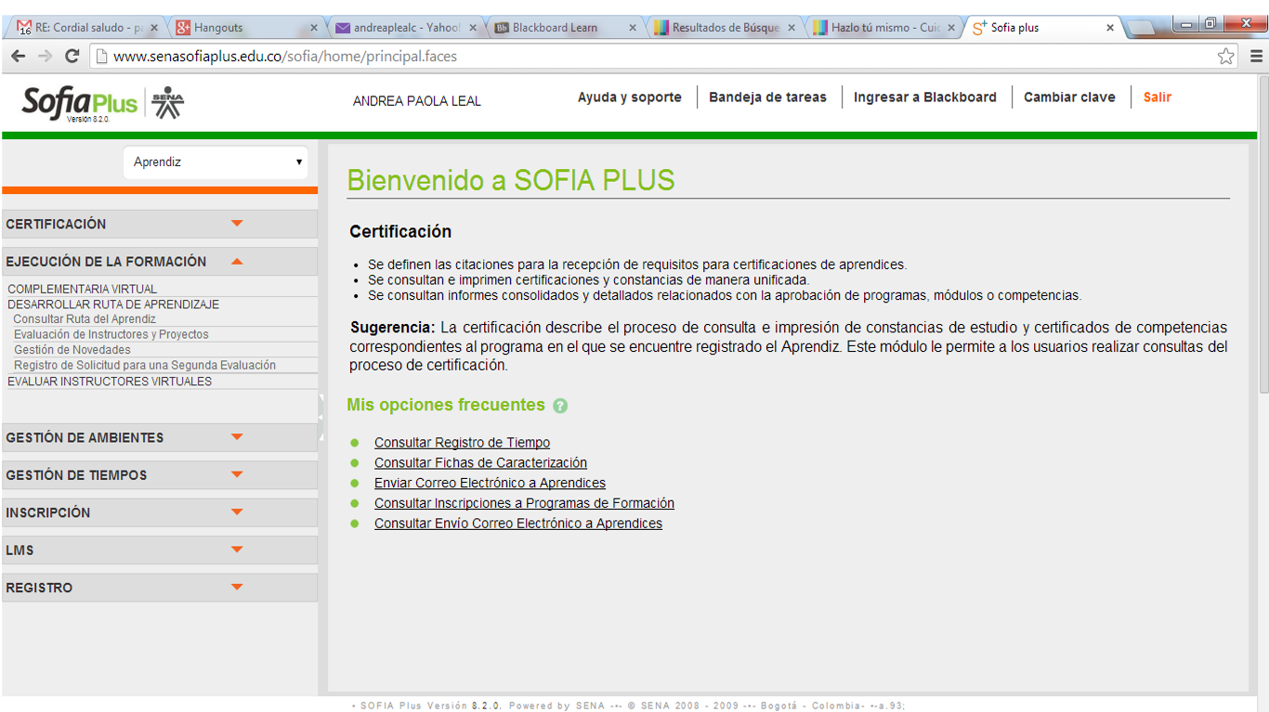The image size is (1269, 712).
Task: Open Bandeja de tareas
Action: point(767,97)
